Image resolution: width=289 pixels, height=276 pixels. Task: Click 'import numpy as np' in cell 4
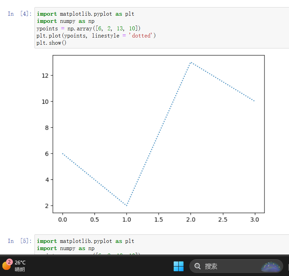(x=66, y=21)
